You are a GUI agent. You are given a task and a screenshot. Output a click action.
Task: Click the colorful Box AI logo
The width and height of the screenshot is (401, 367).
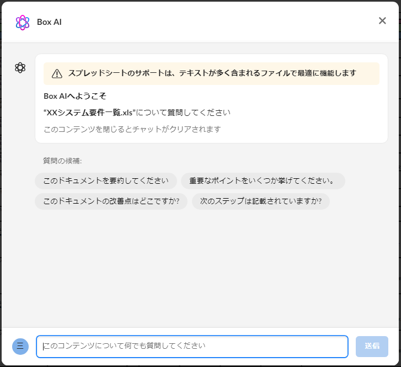(23, 22)
